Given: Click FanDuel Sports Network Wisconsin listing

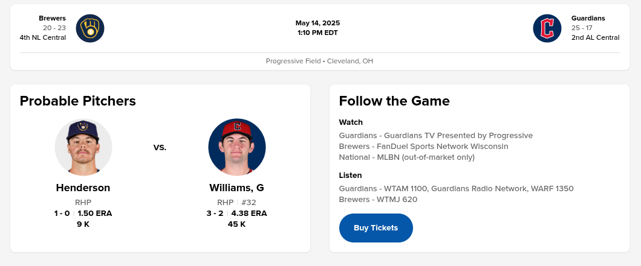Looking at the screenshot, I should click(423, 146).
